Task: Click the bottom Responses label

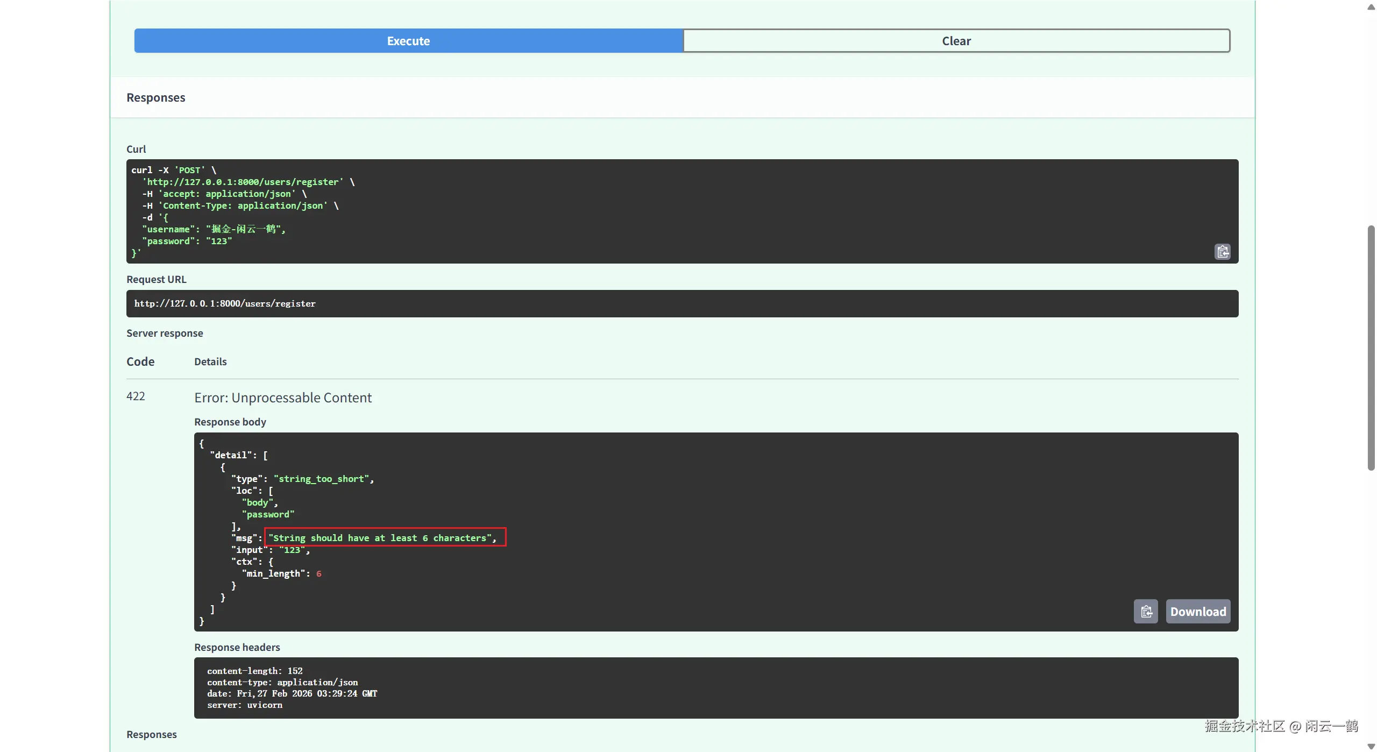Action: (152, 735)
